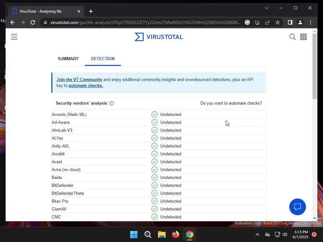Click the ALYac vendor name
Viewport: 323px width, 242px height.
click(57, 138)
